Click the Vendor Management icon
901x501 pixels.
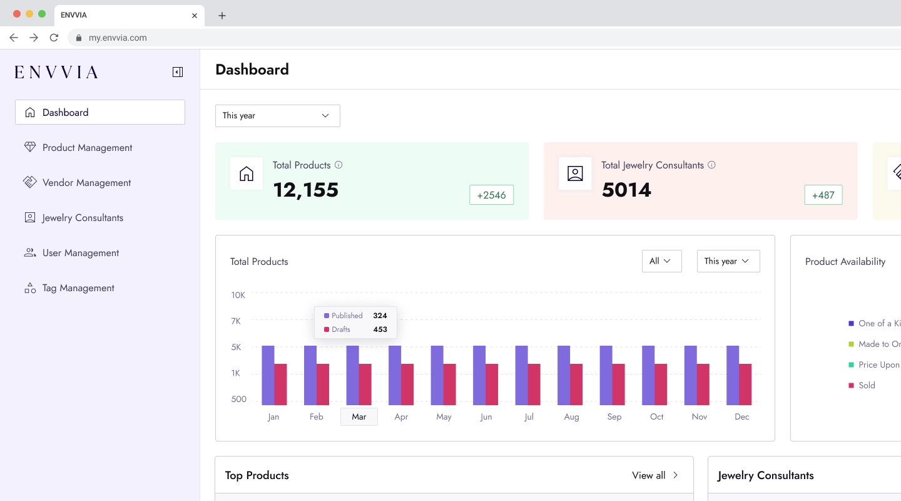click(30, 182)
